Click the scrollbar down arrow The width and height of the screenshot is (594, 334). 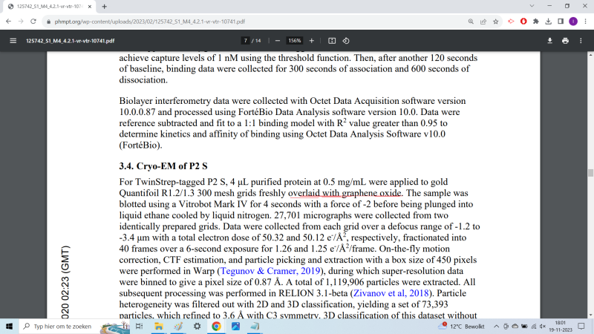tap(590, 315)
